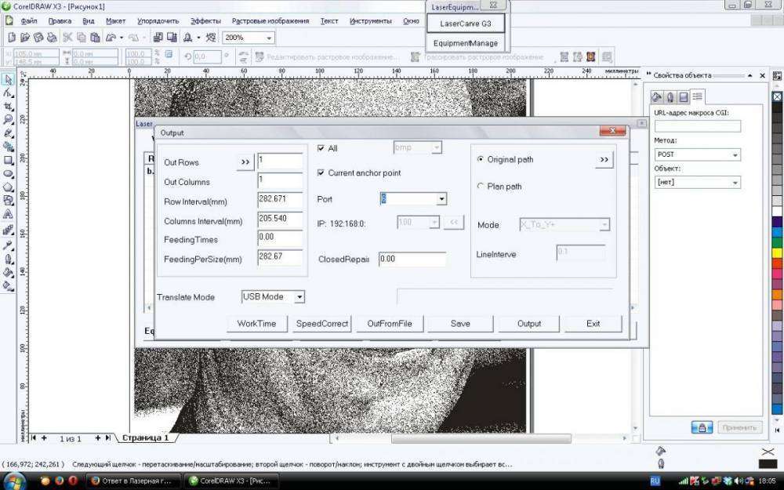Viewport: 784px width, 490px height.
Task: Pick the yellow swatch in color palette
Action: click(777, 252)
